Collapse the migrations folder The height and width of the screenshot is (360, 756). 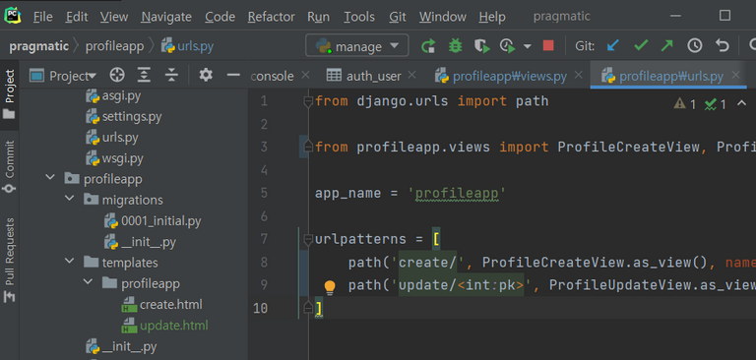pyautogui.click(x=70, y=199)
